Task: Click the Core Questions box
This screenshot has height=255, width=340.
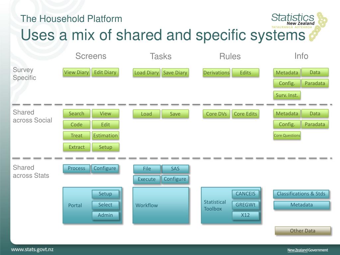Action: click(287, 135)
